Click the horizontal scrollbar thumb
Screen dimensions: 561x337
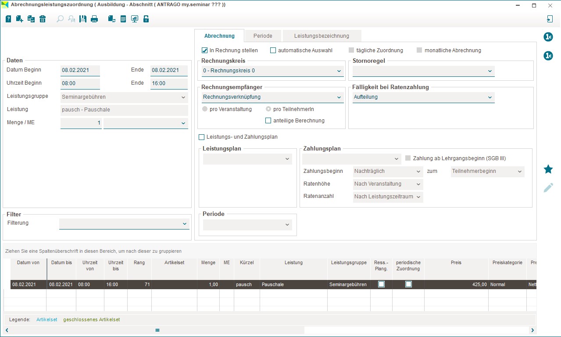[157, 330]
